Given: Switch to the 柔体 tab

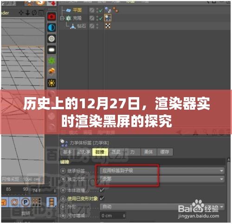Looking at the screenshot, I should (x=148, y=152).
